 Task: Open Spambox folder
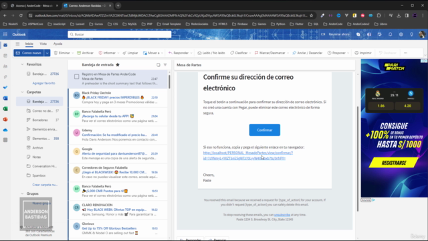[x=39, y=175]
